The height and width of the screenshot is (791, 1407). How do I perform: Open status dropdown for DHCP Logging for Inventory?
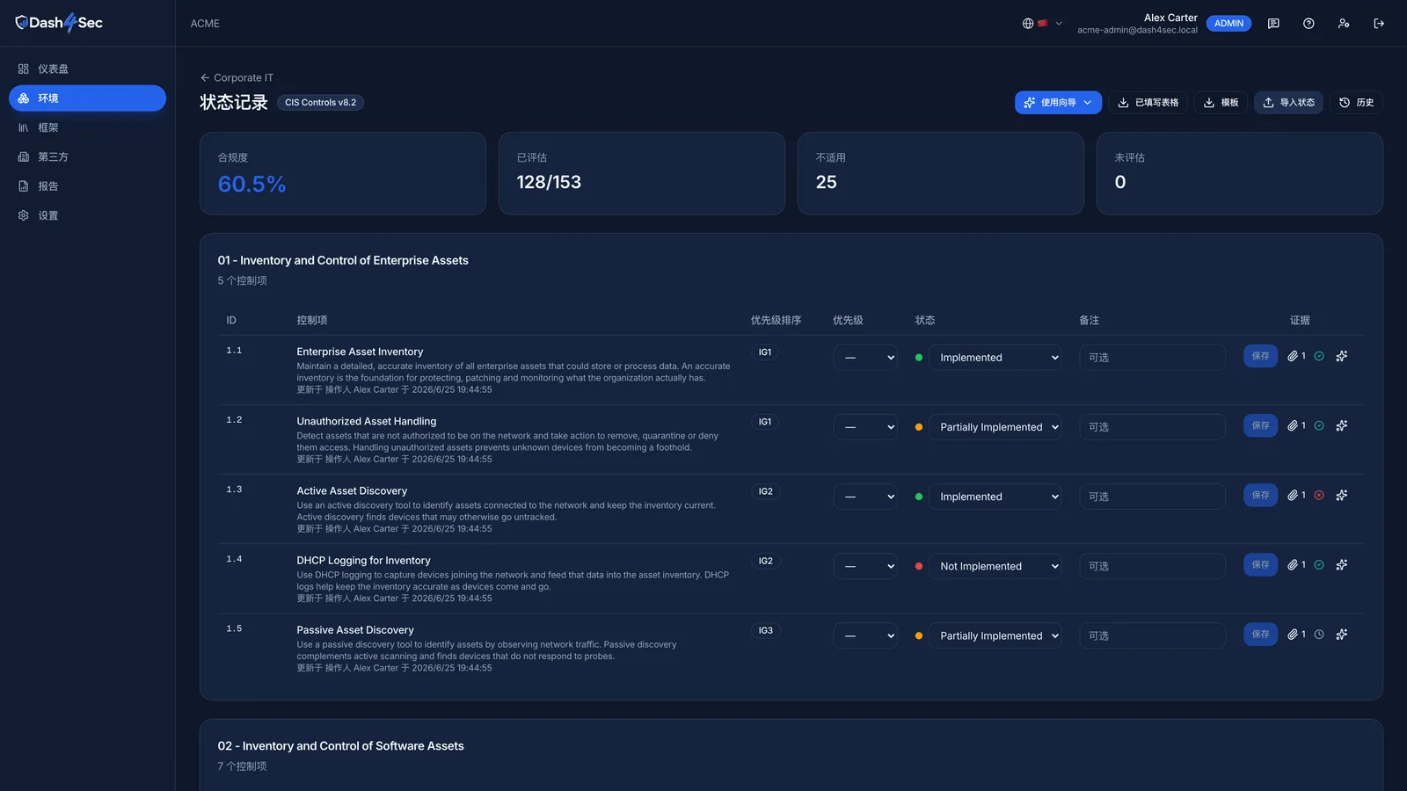point(995,566)
